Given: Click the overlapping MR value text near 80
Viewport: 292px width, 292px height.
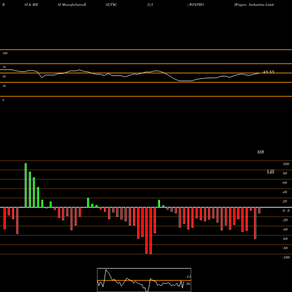Looking at the screenshot, I should (x=270, y=172).
